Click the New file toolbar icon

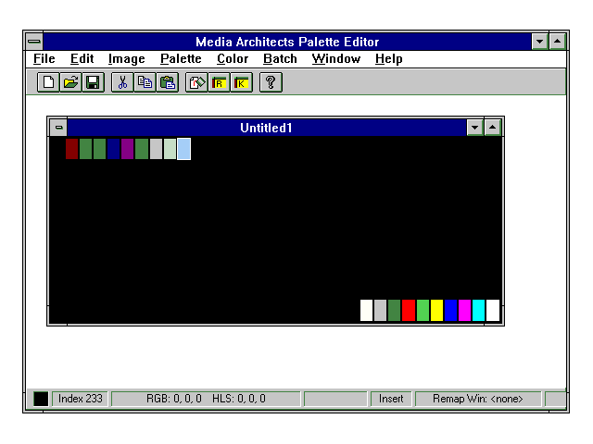[48, 82]
